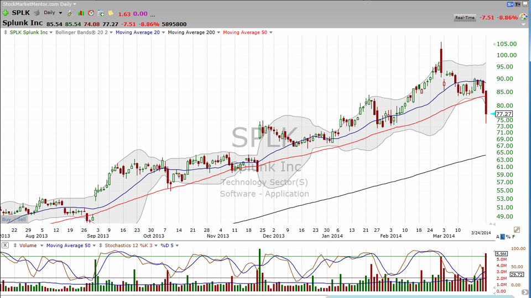Viewport: 531px width, 298px height.
Task: Click reorder arrows beside Volume label
Action: click(x=15, y=246)
